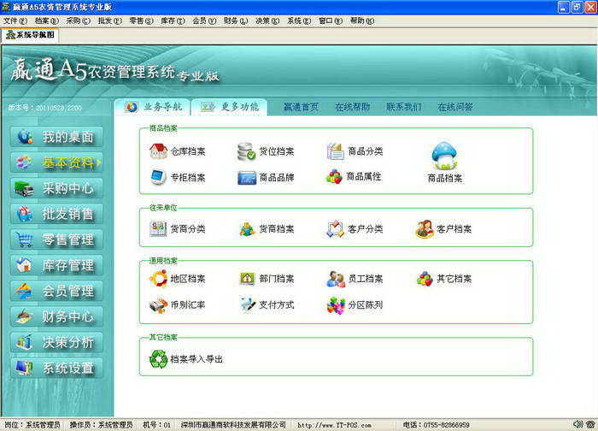Screen dimensions: 598x431
Task: Select 基本资料 in the sidebar
Action: point(57,162)
